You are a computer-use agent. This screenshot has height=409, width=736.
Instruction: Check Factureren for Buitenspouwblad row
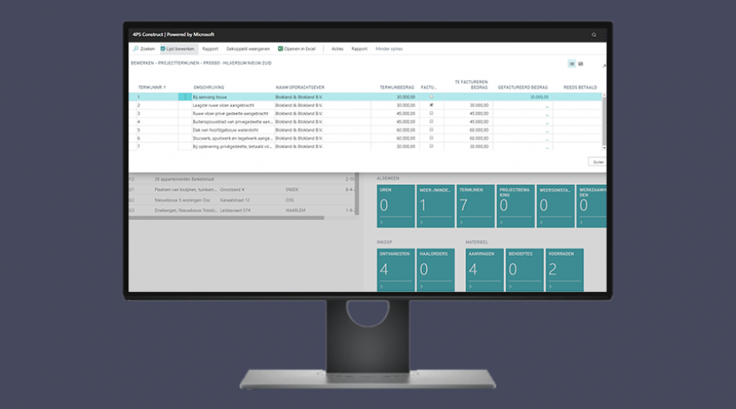point(431,122)
